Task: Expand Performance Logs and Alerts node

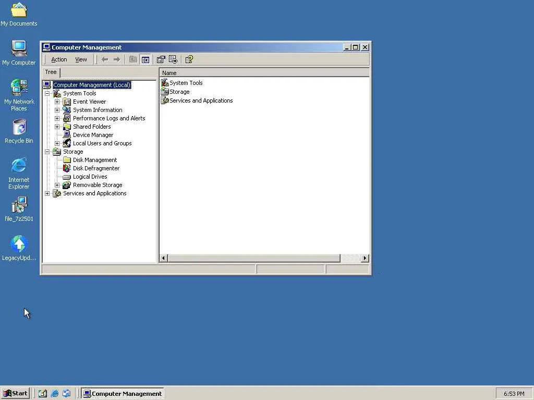Action: pos(57,118)
